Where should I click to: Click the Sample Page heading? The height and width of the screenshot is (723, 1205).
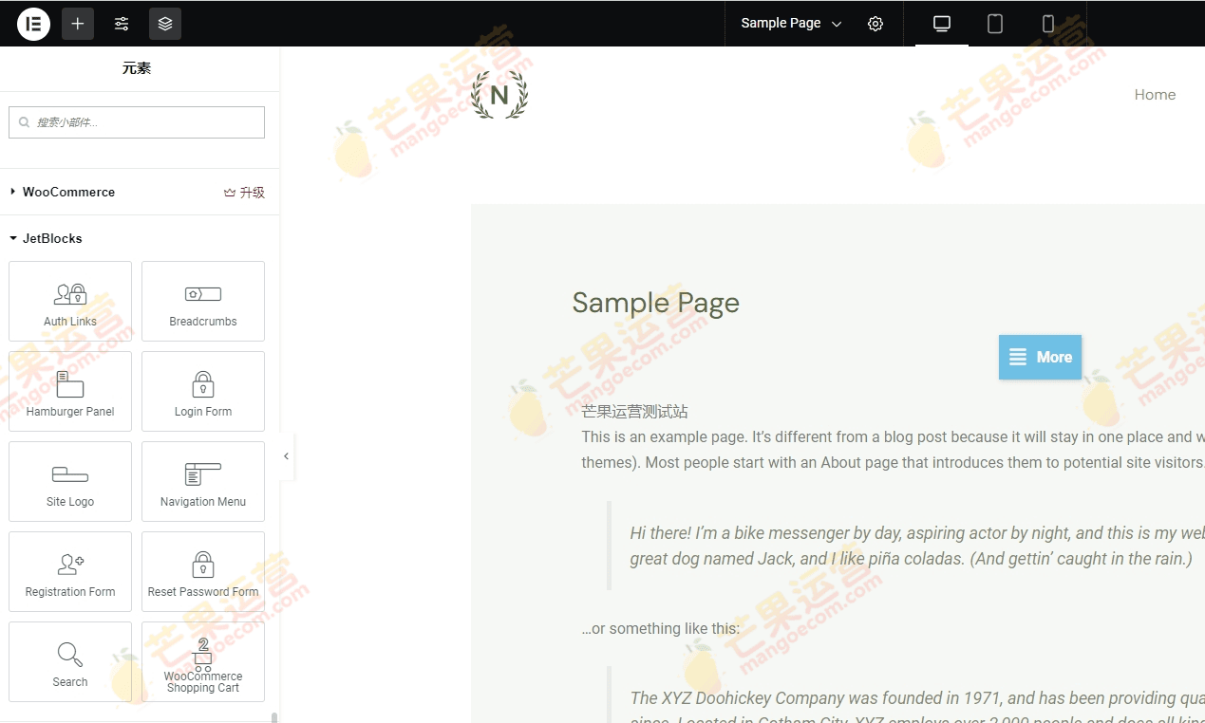(655, 303)
